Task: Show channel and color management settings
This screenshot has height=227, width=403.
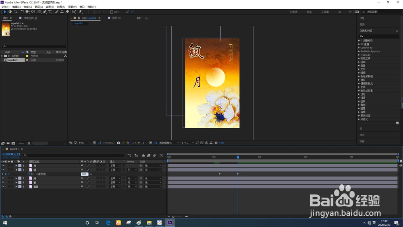Action: [x=128, y=143]
